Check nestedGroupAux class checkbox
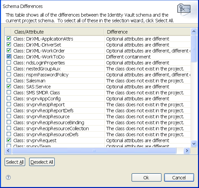The height and width of the screenshot is (188, 199). click(x=9, y=68)
